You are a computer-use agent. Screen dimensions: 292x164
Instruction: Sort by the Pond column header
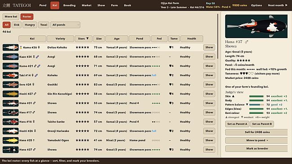click(x=139, y=39)
